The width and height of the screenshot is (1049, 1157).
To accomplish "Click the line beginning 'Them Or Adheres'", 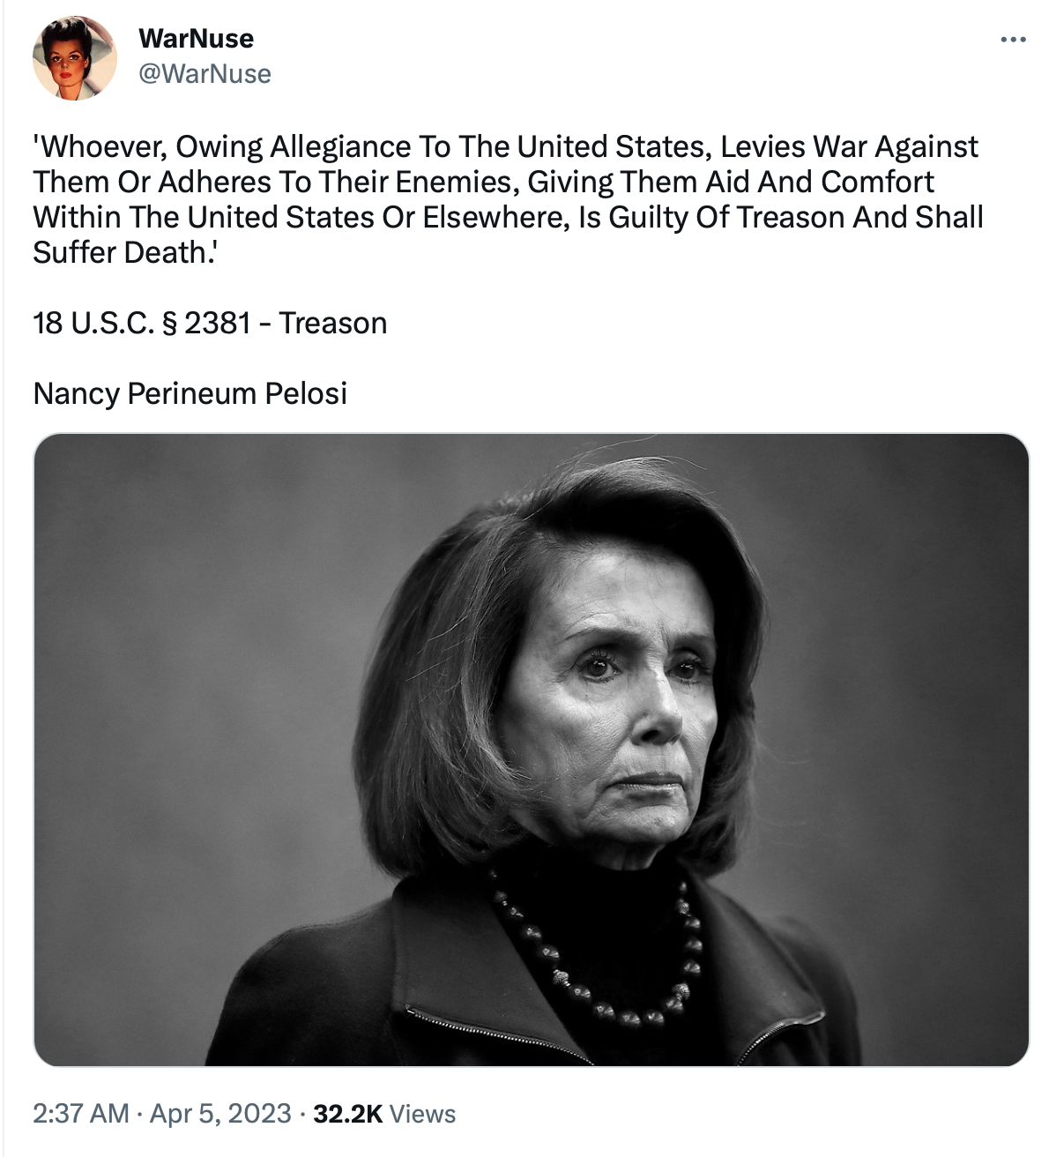I will click(483, 182).
